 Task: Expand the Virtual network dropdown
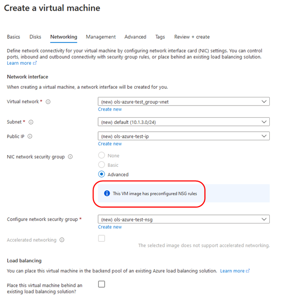(183, 102)
